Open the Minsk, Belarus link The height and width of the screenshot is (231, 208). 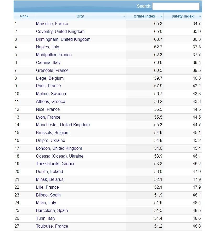tap(50, 180)
